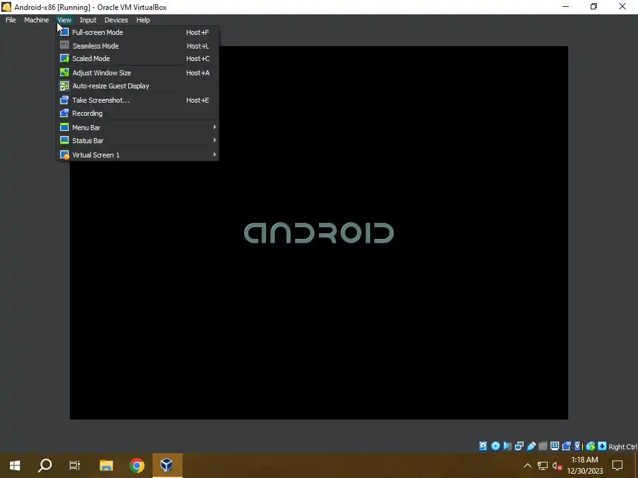Open Task View on the taskbar

pyautogui.click(x=75, y=466)
